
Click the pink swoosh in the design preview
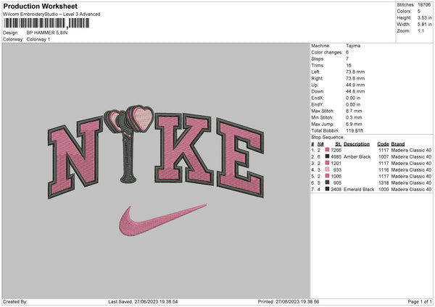[162, 221]
